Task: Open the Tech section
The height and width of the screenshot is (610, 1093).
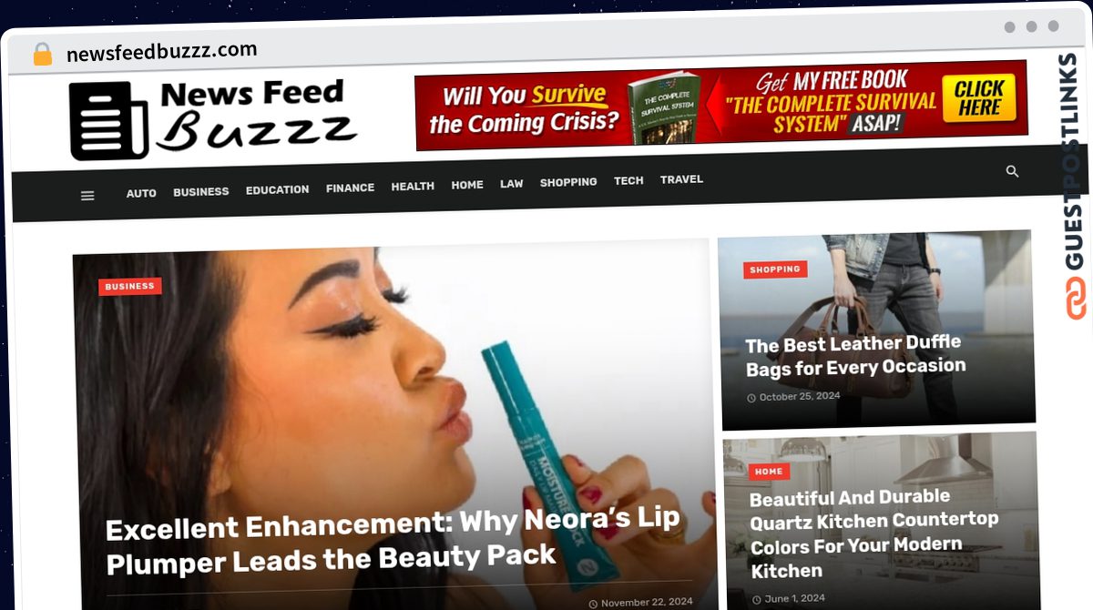Action: pos(628,181)
